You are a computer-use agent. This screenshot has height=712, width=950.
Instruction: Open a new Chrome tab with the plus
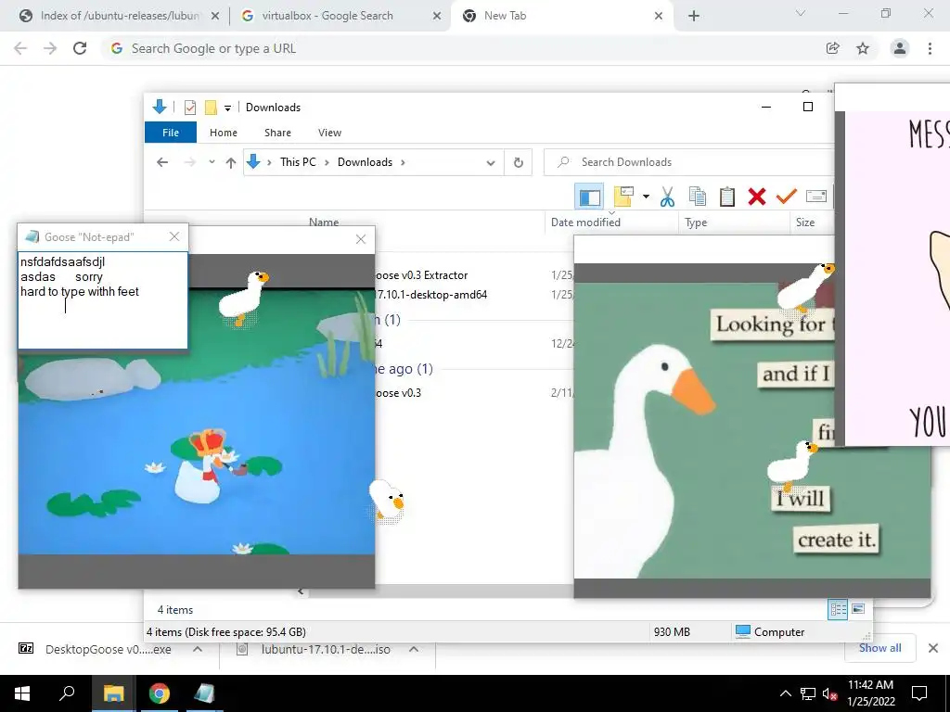pos(694,17)
